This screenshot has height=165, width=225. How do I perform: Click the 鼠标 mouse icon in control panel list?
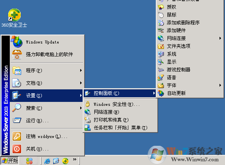point(161,15)
